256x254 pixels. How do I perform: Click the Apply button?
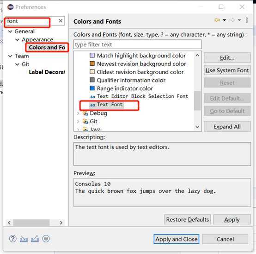[232, 219]
